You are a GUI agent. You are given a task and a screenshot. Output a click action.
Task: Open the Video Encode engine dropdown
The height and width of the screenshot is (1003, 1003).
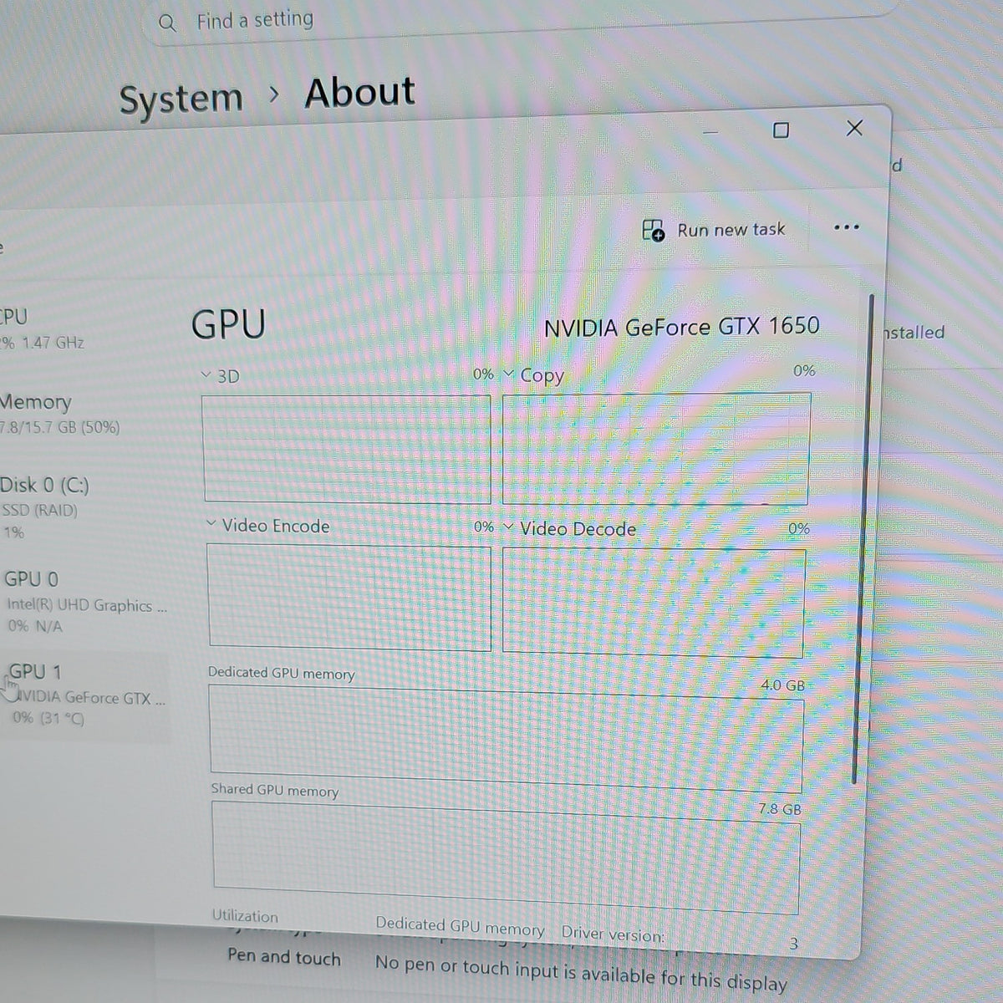point(211,524)
